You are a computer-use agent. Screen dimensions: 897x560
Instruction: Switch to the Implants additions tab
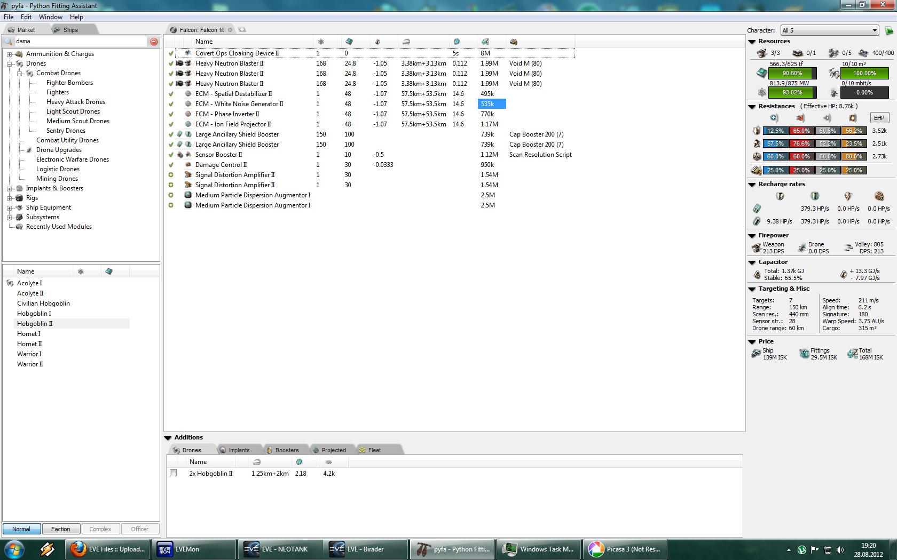coord(239,450)
